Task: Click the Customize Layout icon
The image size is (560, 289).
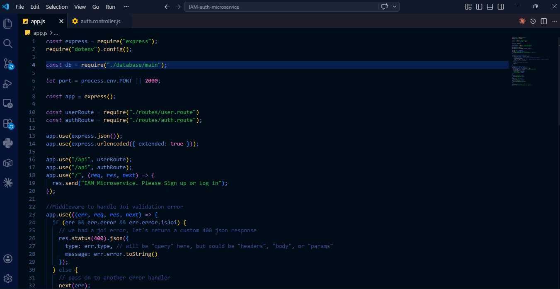Action: tap(468, 7)
